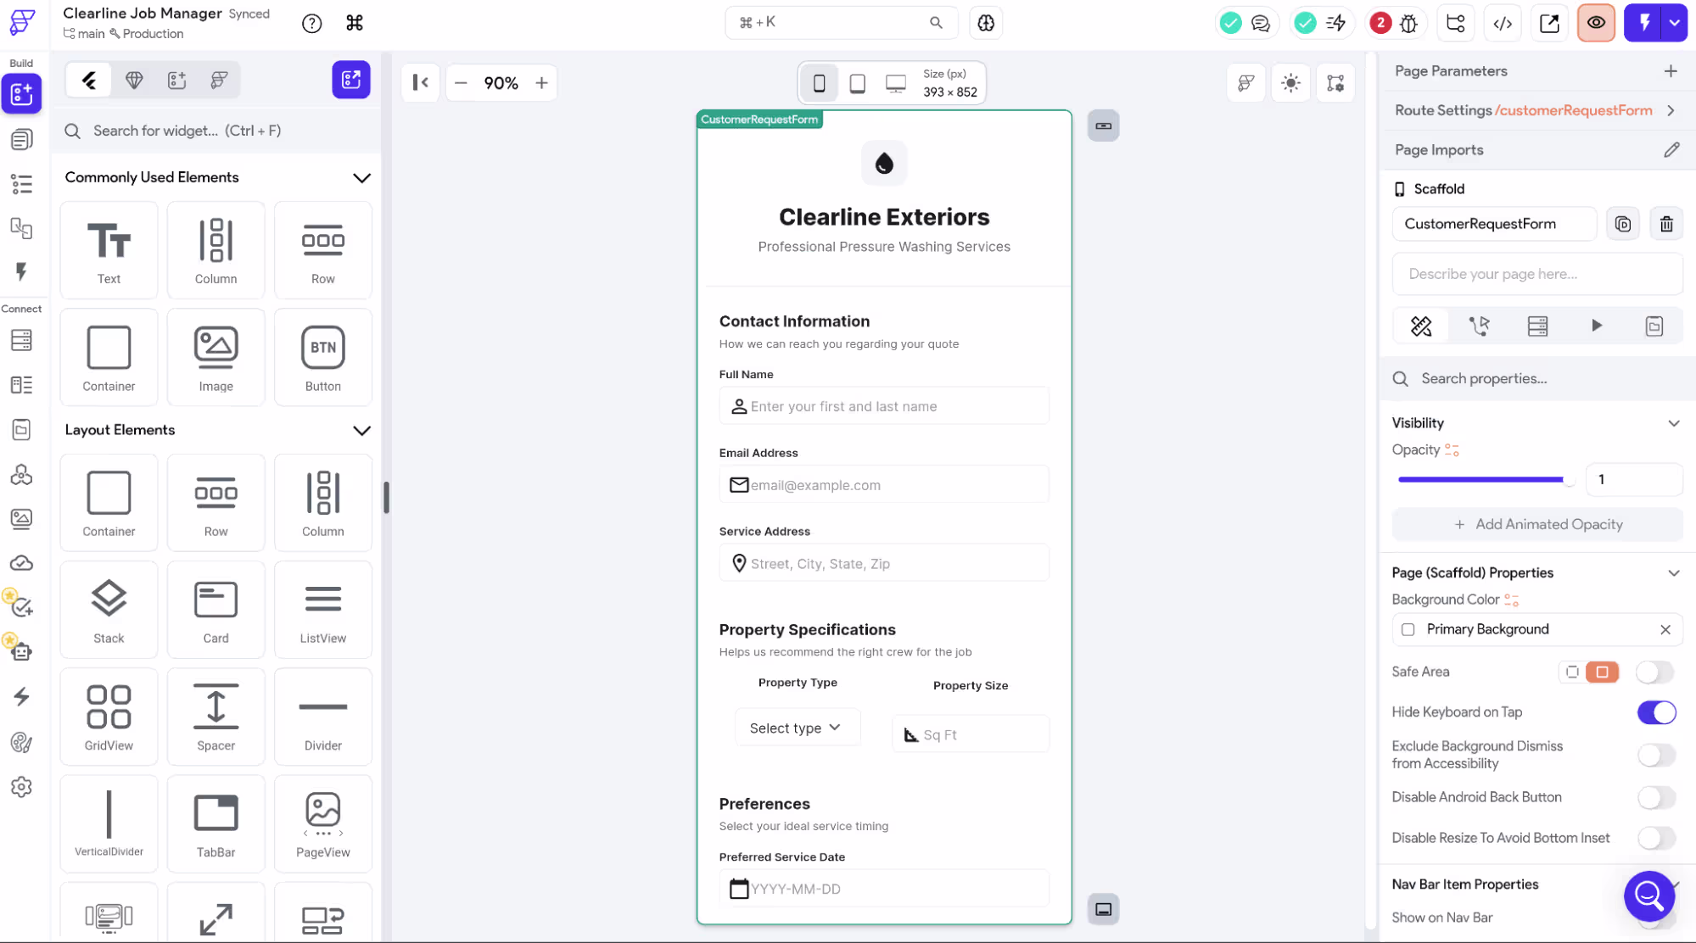Select tablet device preview icon
The image size is (1696, 943).
[857, 83]
